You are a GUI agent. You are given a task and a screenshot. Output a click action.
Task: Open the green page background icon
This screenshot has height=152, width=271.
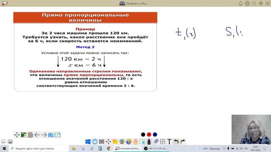24,135
